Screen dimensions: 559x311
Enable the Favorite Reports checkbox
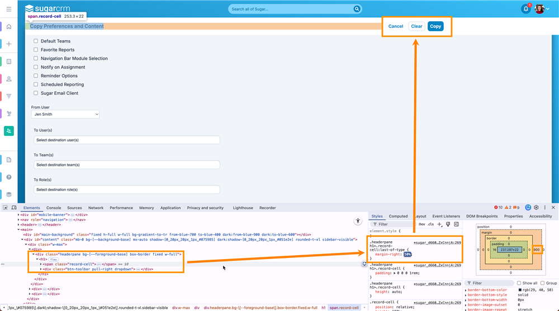point(36,50)
